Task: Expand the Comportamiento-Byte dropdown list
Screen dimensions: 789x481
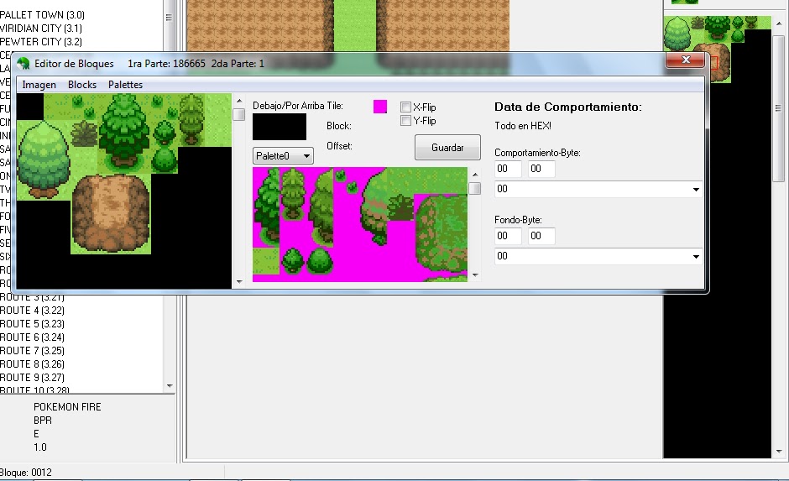Action: coord(696,190)
